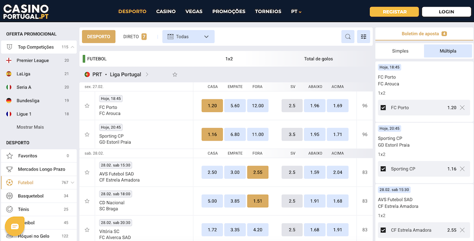Star the AVS Futebol SAD match
474x241 pixels.
[87, 172]
